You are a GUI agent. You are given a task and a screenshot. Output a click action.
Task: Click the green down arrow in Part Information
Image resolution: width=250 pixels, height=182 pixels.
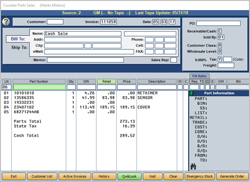coord(191,93)
